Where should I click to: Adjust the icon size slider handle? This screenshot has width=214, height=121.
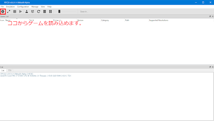pos(59,11)
